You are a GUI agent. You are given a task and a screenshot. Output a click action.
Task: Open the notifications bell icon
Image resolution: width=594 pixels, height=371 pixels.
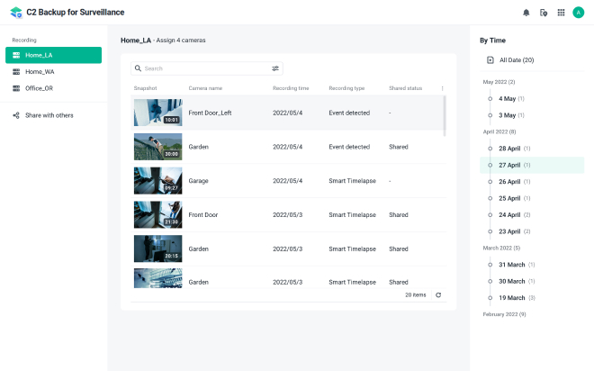526,13
